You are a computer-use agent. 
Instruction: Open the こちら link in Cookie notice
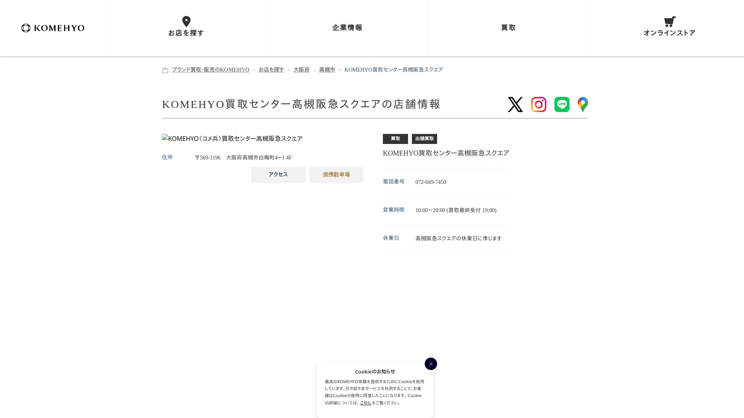coord(365,403)
